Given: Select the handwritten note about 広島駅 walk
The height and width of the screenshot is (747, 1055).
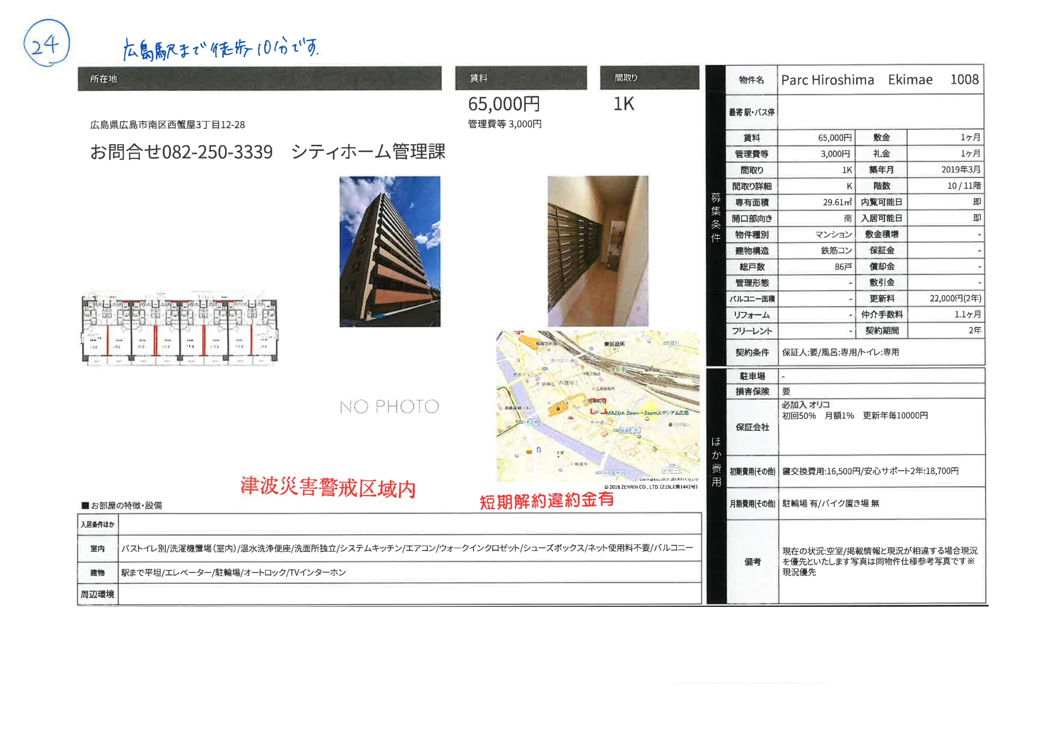Looking at the screenshot, I should coord(221,50).
